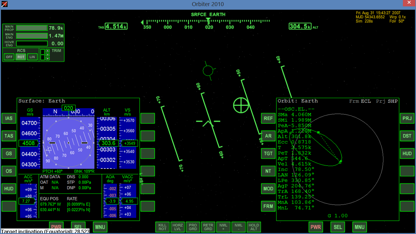Toggle RETR GRD navigation mode
The height and width of the screenshot is (234, 416).
[x=208, y=227]
